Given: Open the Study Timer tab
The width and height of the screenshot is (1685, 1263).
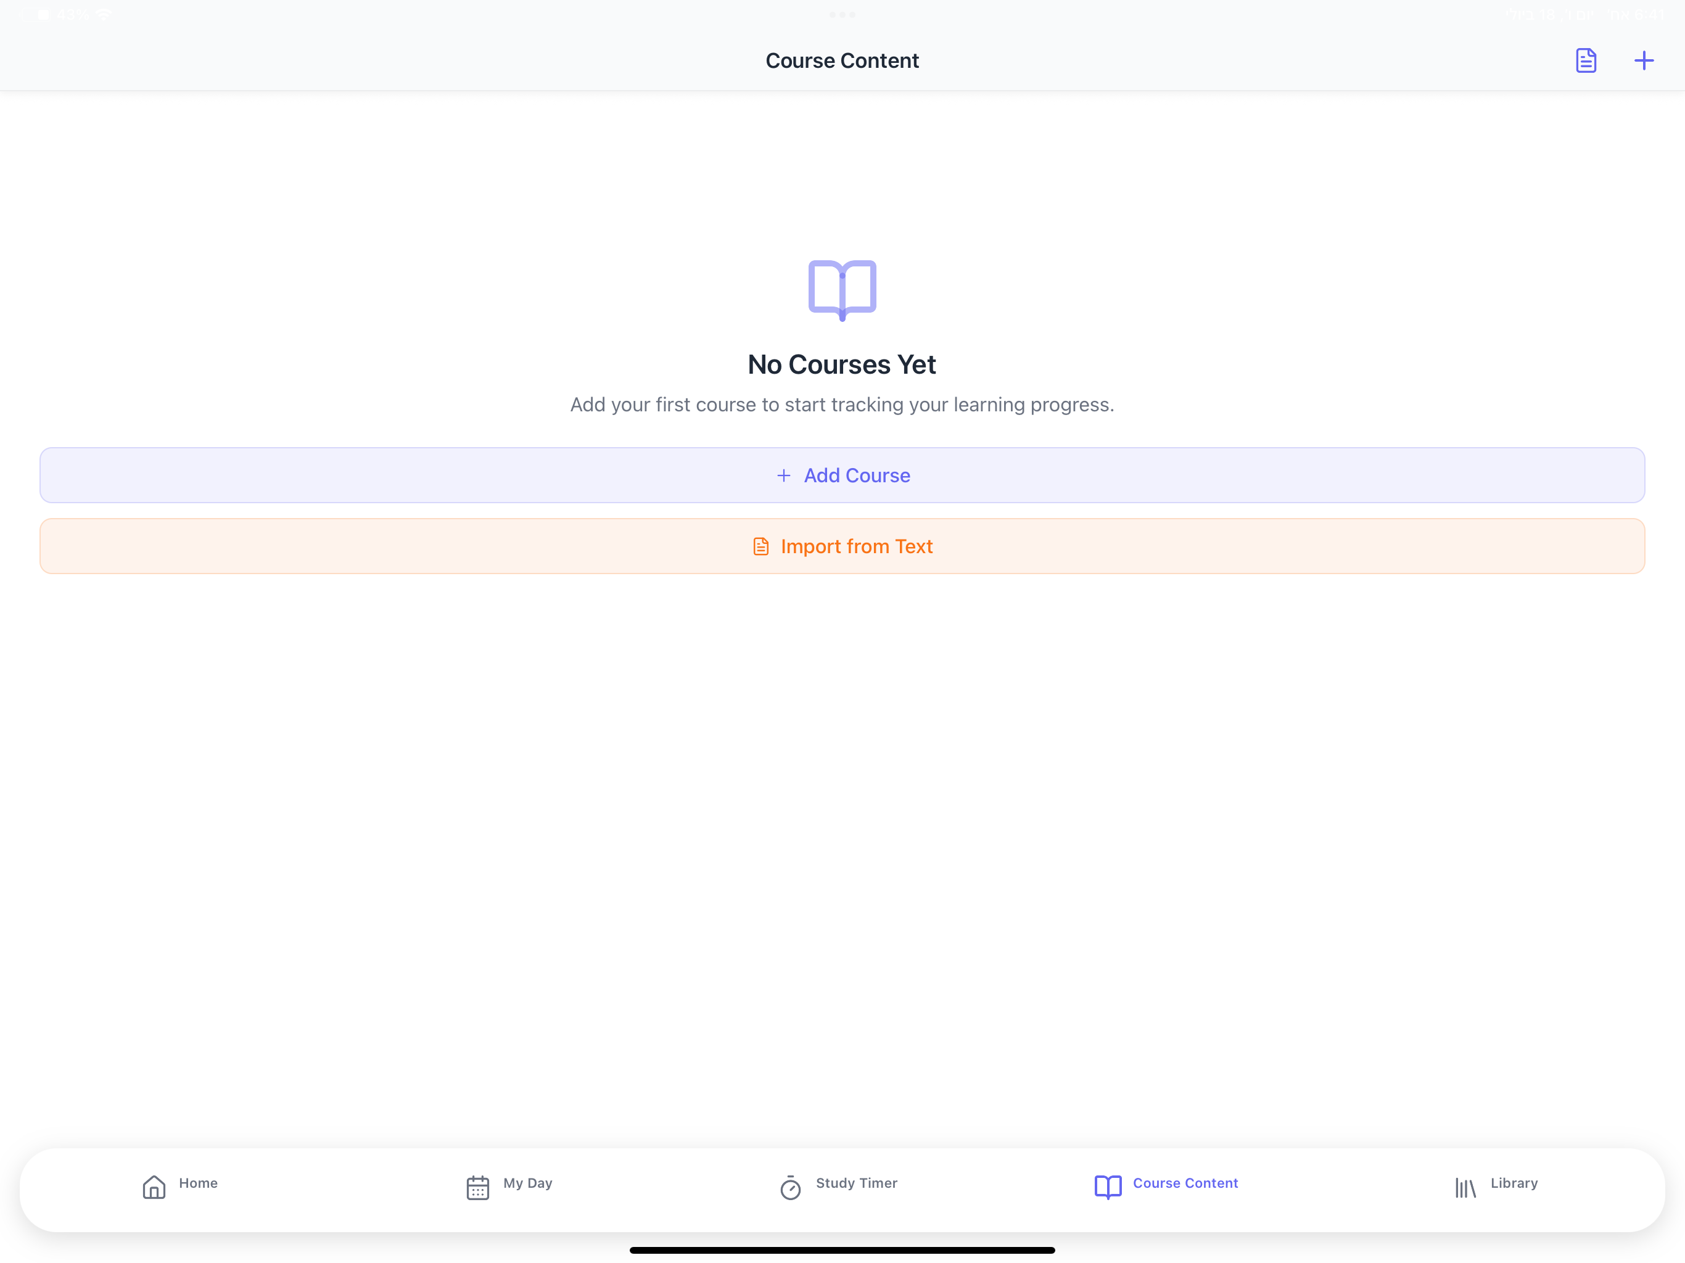Looking at the screenshot, I should (x=839, y=1185).
